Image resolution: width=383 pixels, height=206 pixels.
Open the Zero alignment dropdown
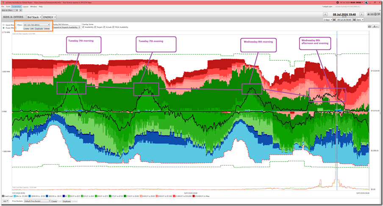point(360,20)
